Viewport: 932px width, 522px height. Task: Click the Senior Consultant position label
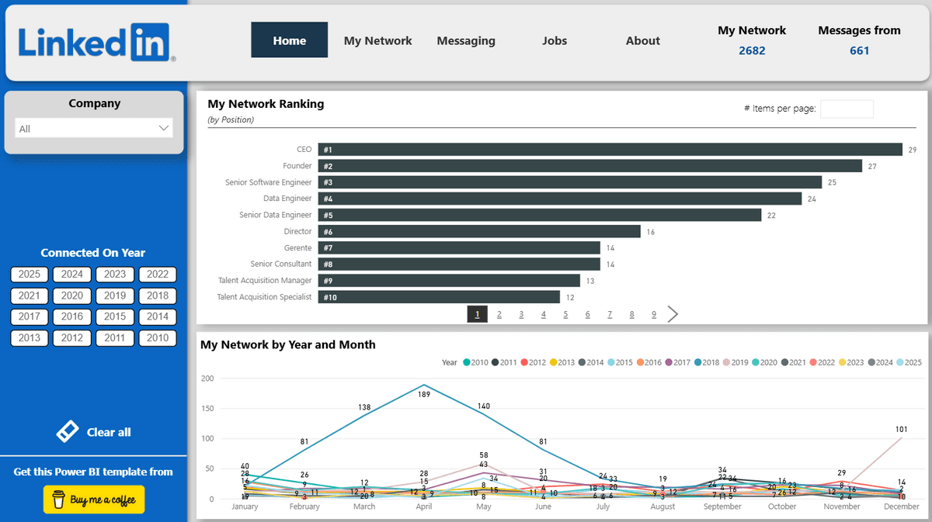pos(281,264)
